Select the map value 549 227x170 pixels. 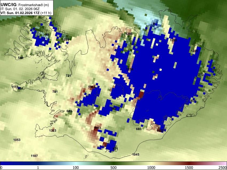(x=21, y=58)
